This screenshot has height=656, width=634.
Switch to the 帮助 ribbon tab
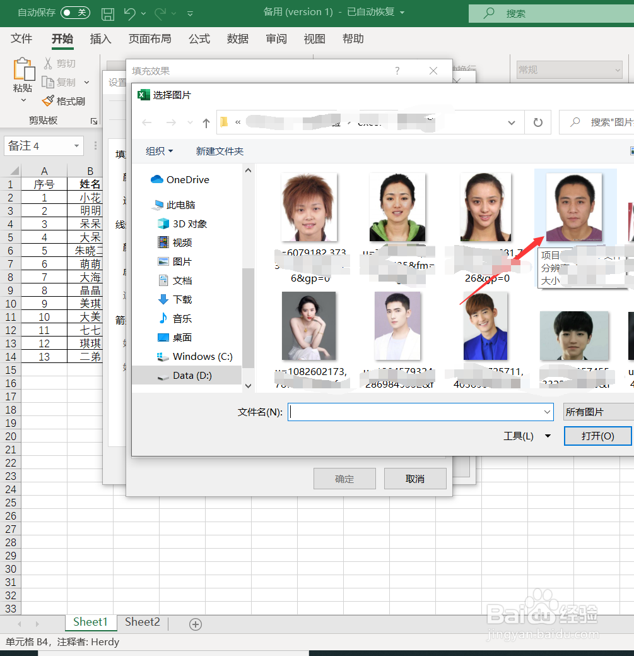(x=353, y=39)
